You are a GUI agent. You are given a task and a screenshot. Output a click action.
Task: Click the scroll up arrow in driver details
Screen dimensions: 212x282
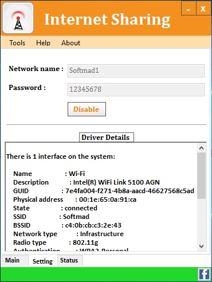tap(201, 148)
